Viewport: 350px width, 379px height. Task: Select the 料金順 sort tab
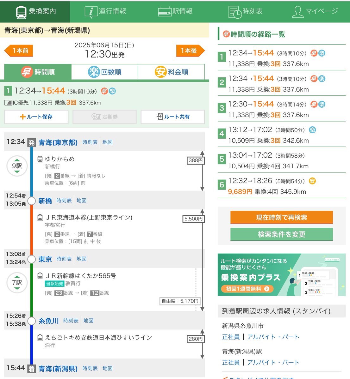tap(171, 72)
